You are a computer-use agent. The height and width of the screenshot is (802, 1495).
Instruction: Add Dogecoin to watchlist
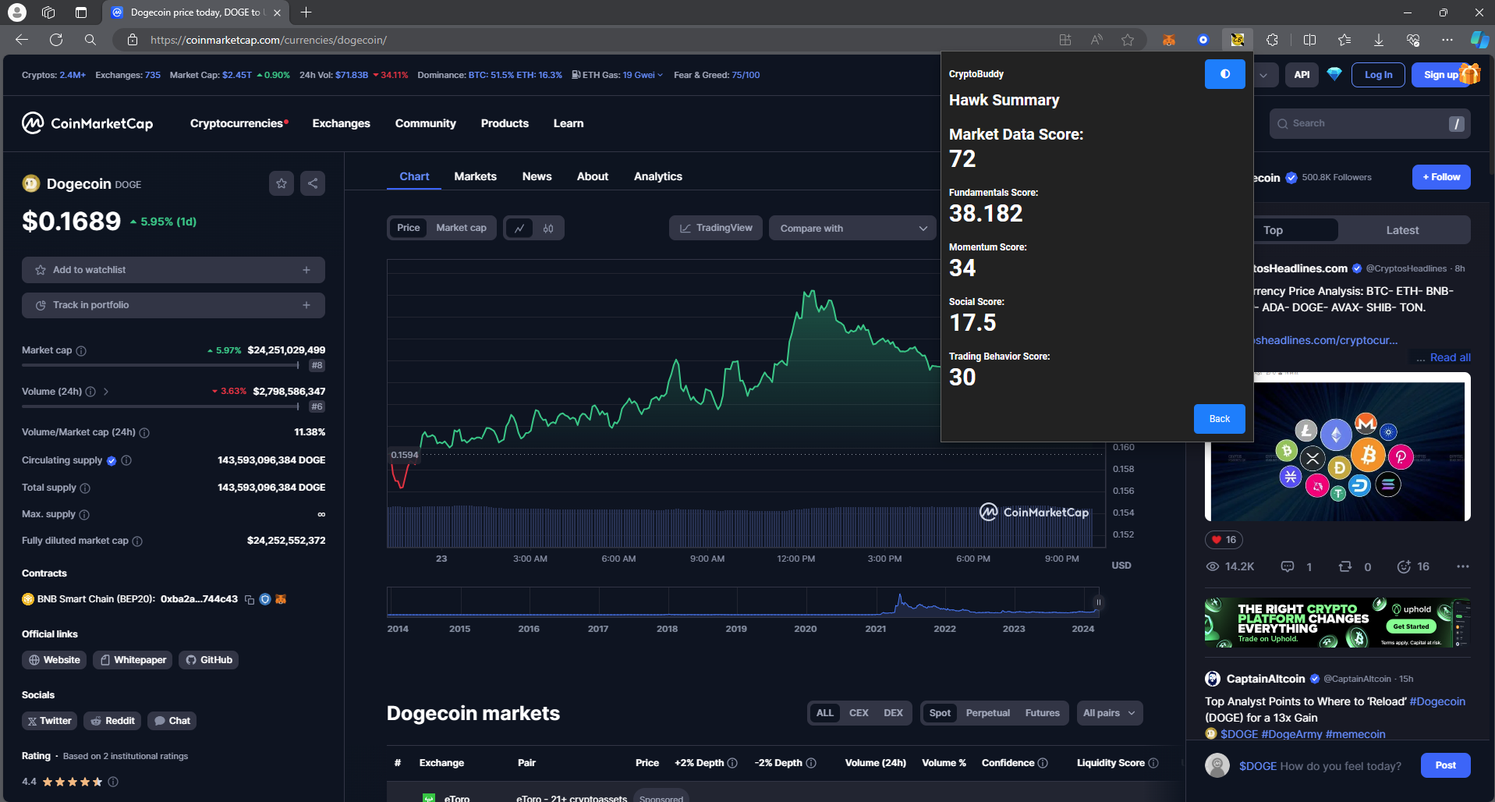coord(173,270)
